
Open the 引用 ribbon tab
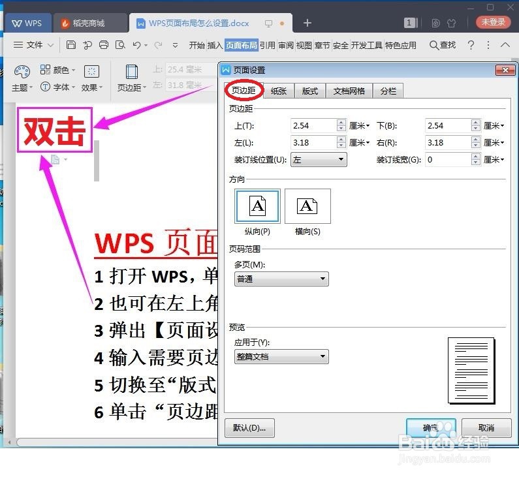pos(268,45)
